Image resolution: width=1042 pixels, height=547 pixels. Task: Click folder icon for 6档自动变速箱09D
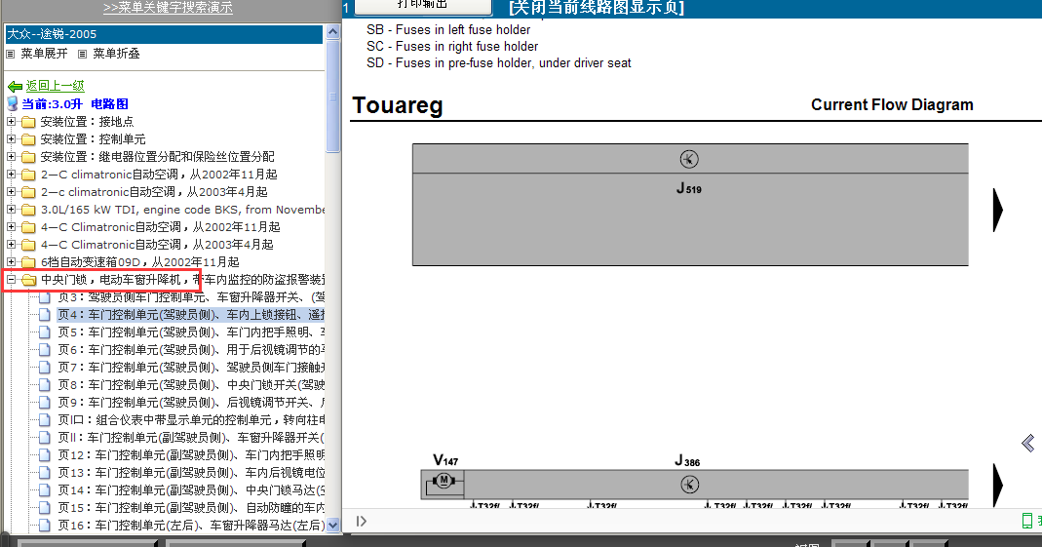point(28,262)
